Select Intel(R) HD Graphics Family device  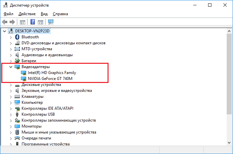52,73
